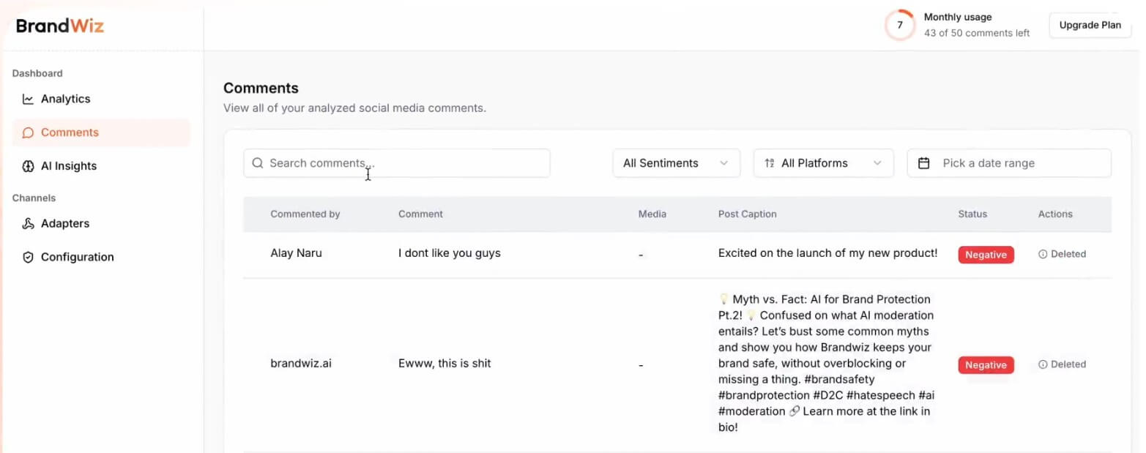Click the Search comments input field
Image resolution: width=1146 pixels, height=453 pixels.
tap(396, 163)
